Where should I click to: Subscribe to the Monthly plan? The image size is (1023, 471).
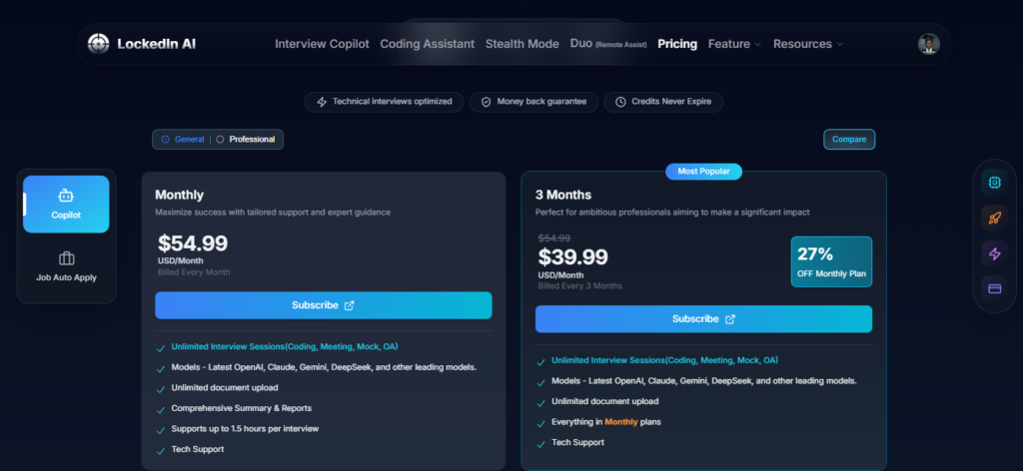point(323,305)
